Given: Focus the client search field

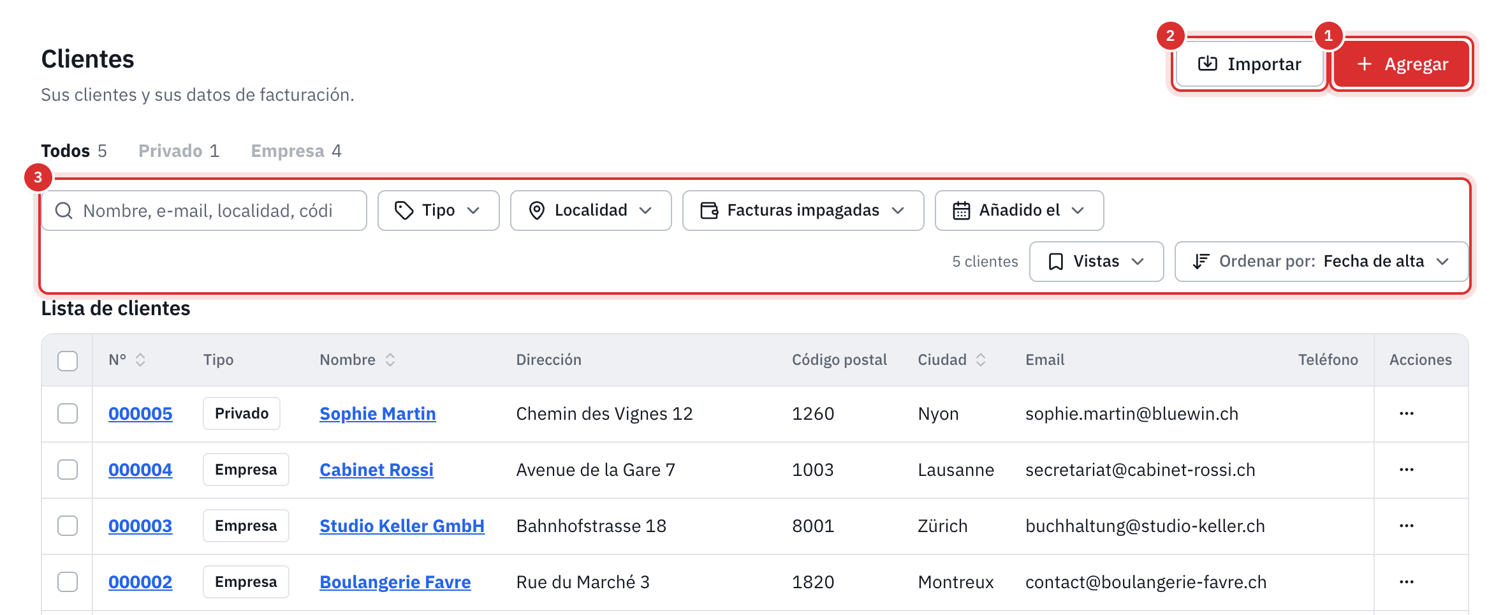Looking at the screenshot, I should click(204, 211).
